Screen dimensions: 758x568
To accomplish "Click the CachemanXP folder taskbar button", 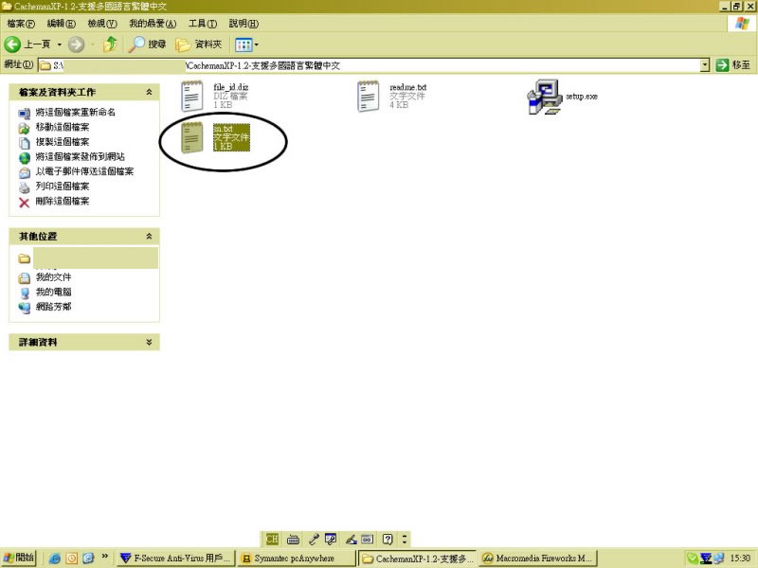I will (x=417, y=559).
